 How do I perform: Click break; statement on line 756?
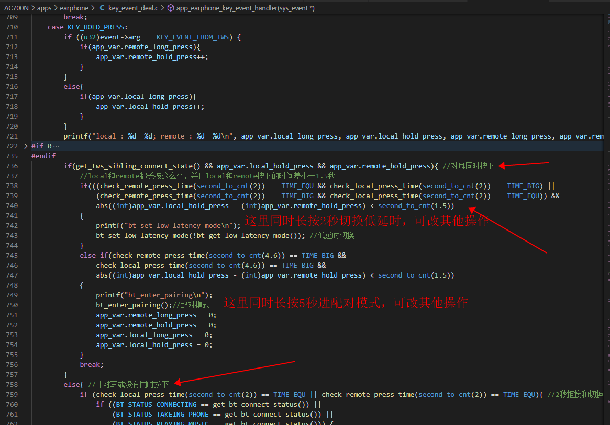(x=92, y=364)
